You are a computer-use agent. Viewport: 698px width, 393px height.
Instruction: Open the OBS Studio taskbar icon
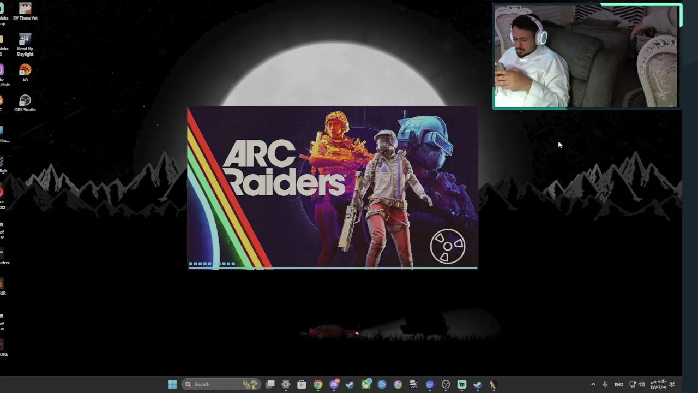pos(446,384)
